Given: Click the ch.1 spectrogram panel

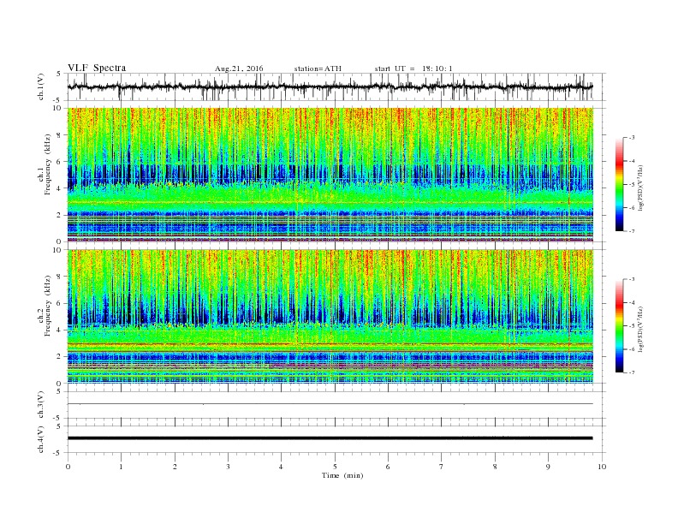Looking at the screenshot, I should coord(330,175).
